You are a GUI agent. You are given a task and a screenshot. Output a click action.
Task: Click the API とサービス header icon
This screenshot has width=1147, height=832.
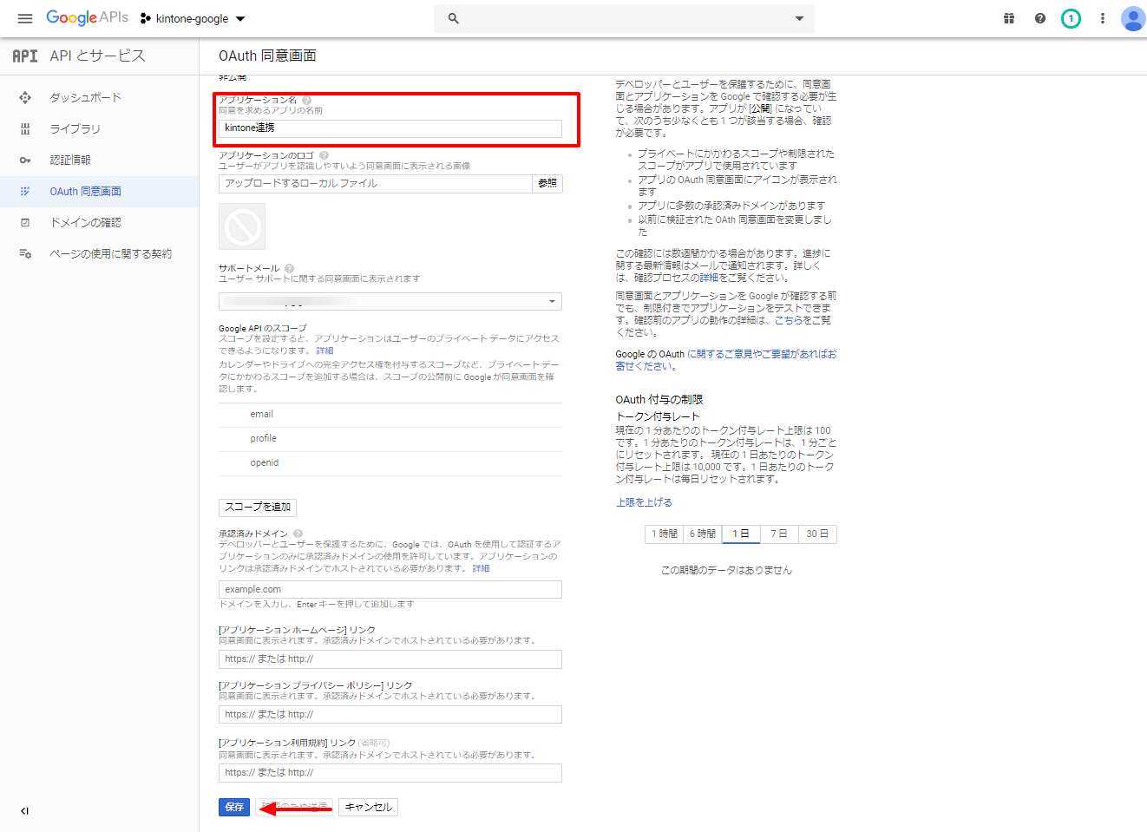(x=25, y=56)
